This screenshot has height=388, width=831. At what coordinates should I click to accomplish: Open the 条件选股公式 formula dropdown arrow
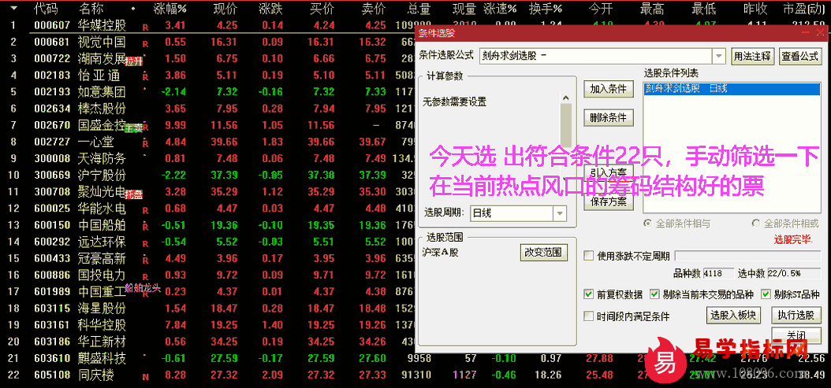(718, 56)
